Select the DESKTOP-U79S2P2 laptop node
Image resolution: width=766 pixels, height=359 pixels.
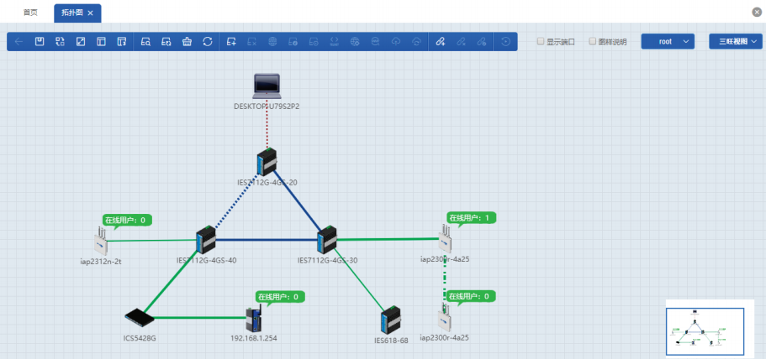[x=267, y=86]
